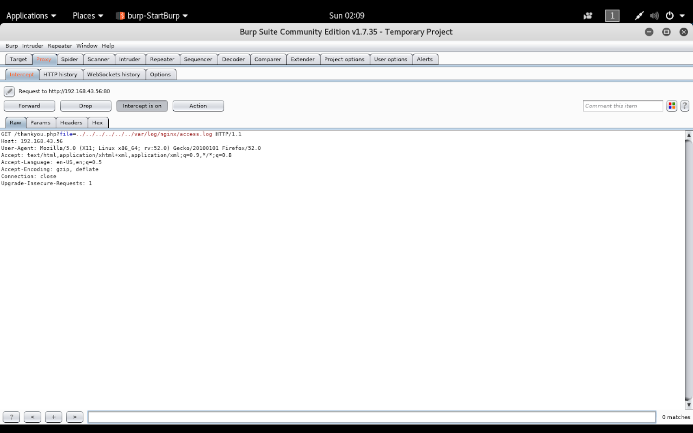This screenshot has height=433, width=693.
Task: Switch to the Spider tab
Action: [x=70, y=59]
